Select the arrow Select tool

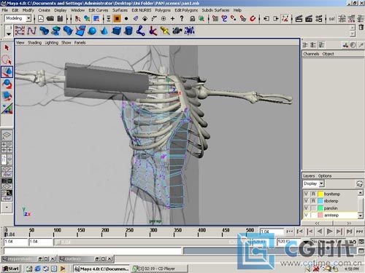click(x=7, y=48)
